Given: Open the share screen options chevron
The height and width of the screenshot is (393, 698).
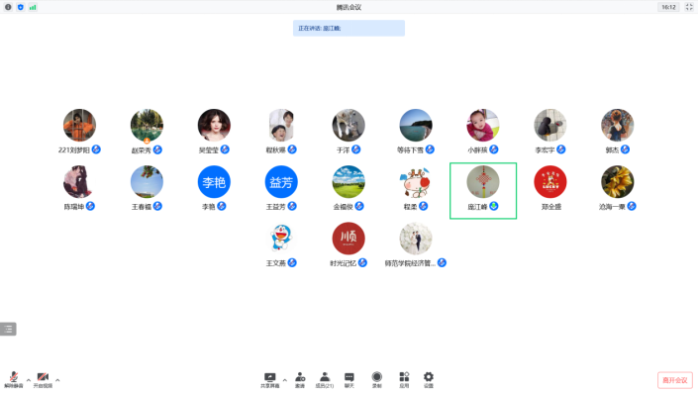Looking at the screenshot, I should (285, 380).
